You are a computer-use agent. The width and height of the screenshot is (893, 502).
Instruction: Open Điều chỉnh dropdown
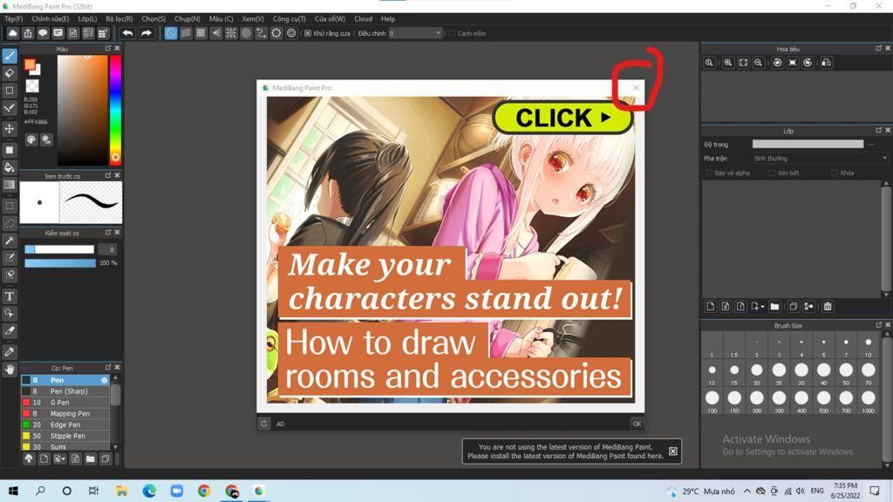click(415, 34)
